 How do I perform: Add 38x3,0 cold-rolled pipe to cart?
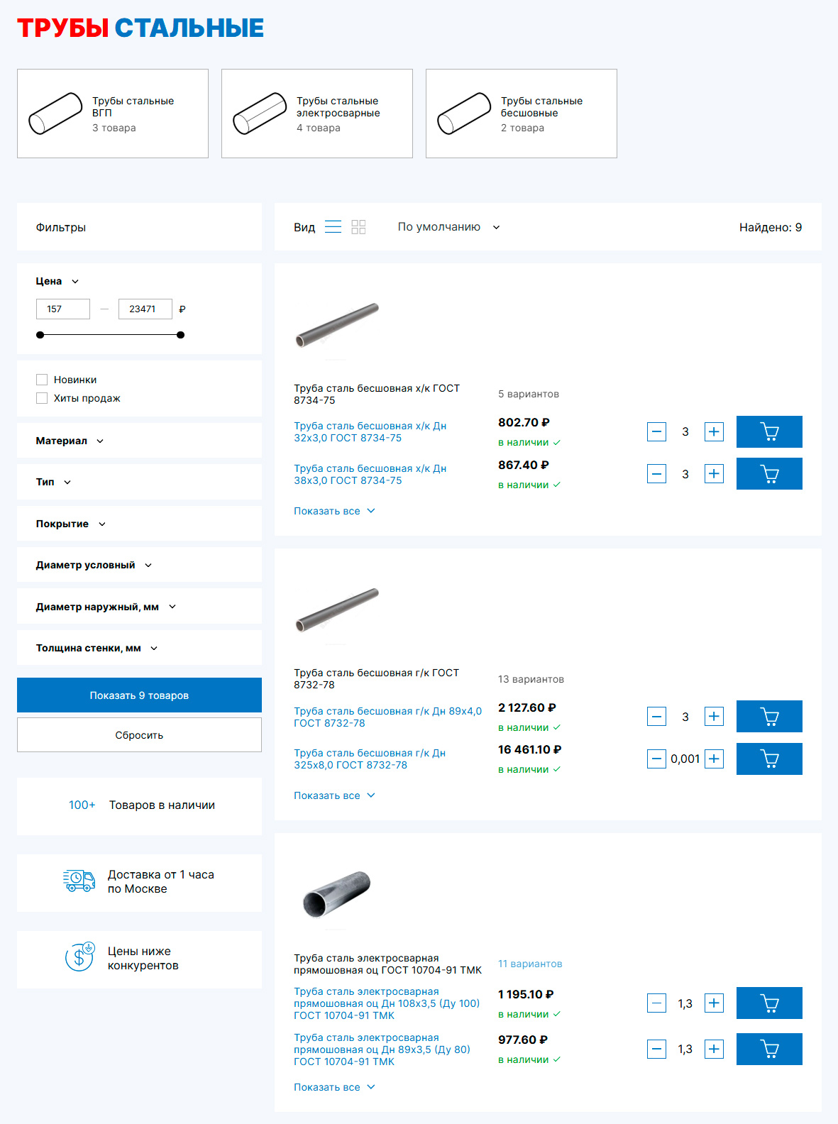pyautogui.click(x=768, y=474)
